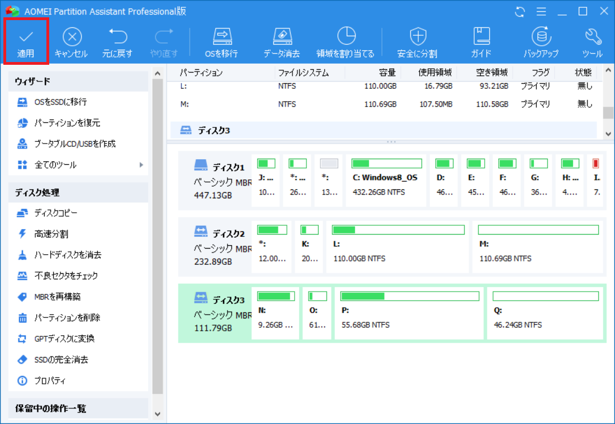
Task: Open the ツール toolbar item
Action: coord(592,42)
